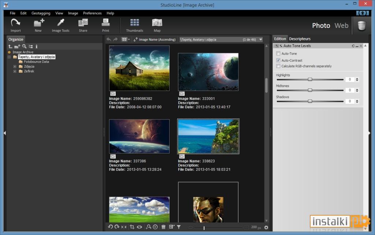Adjust the Highlights slider handle
The image size is (375, 235).
[310, 79]
